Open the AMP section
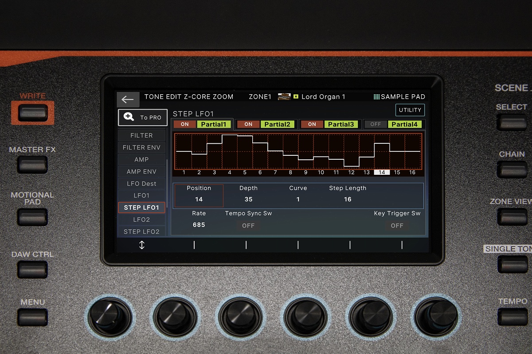Viewport: 532px width, 354px height. 141,159
